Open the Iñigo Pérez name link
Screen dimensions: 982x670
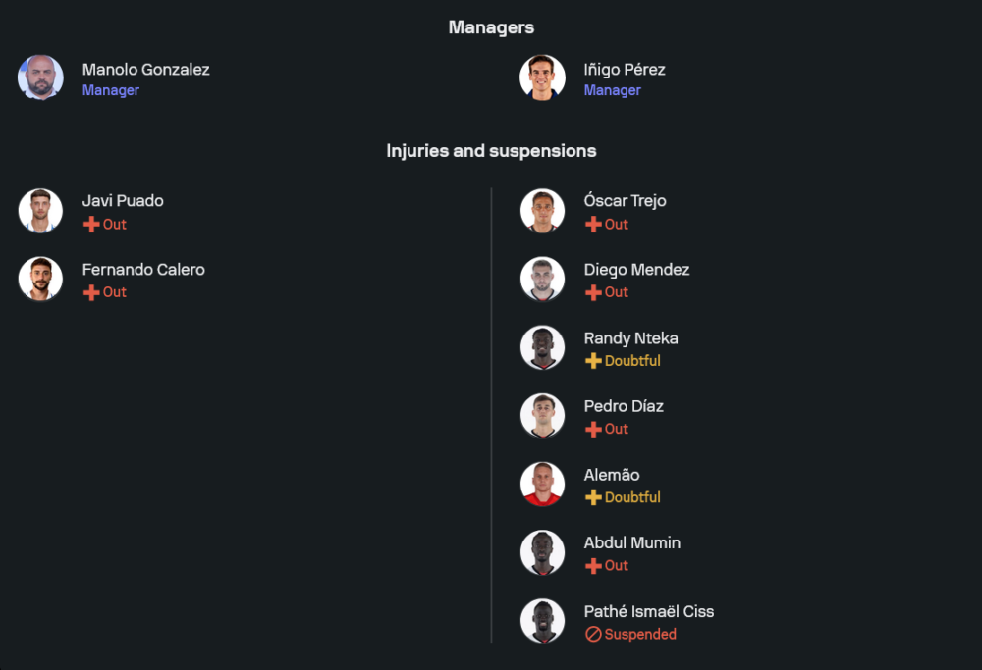(625, 70)
